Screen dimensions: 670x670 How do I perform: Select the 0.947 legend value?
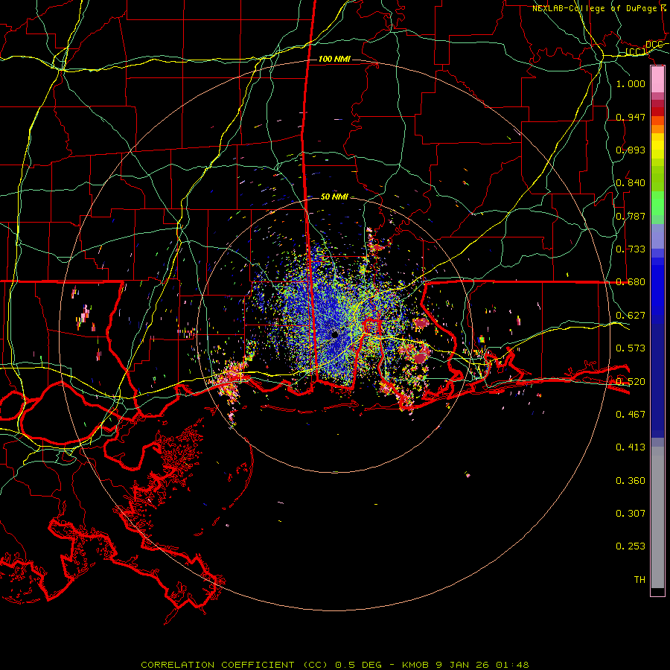tap(631, 117)
